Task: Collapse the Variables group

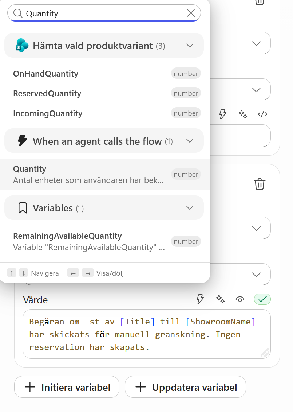Action: (104, 208)
